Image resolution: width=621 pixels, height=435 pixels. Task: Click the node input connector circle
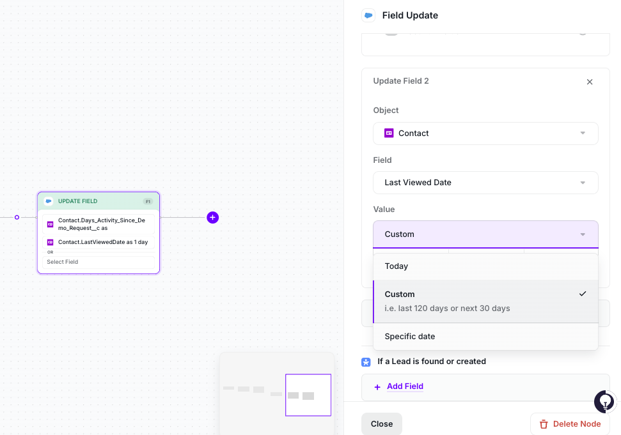[x=17, y=217]
